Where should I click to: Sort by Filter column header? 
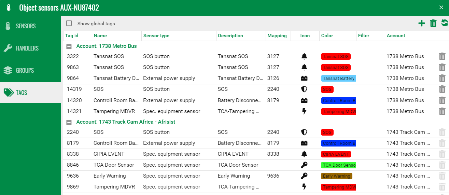pyautogui.click(x=364, y=36)
